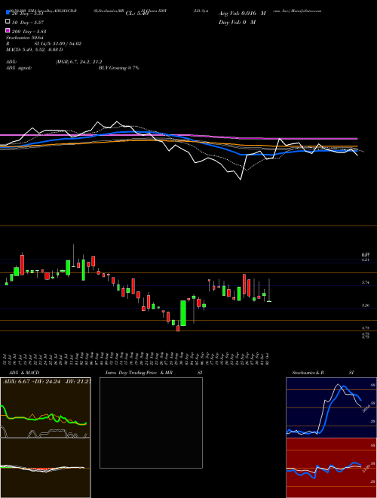The height and width of the screenshot is (498, 377).
Task: Click the 5.74 price axis label
Action: (365, 282)
